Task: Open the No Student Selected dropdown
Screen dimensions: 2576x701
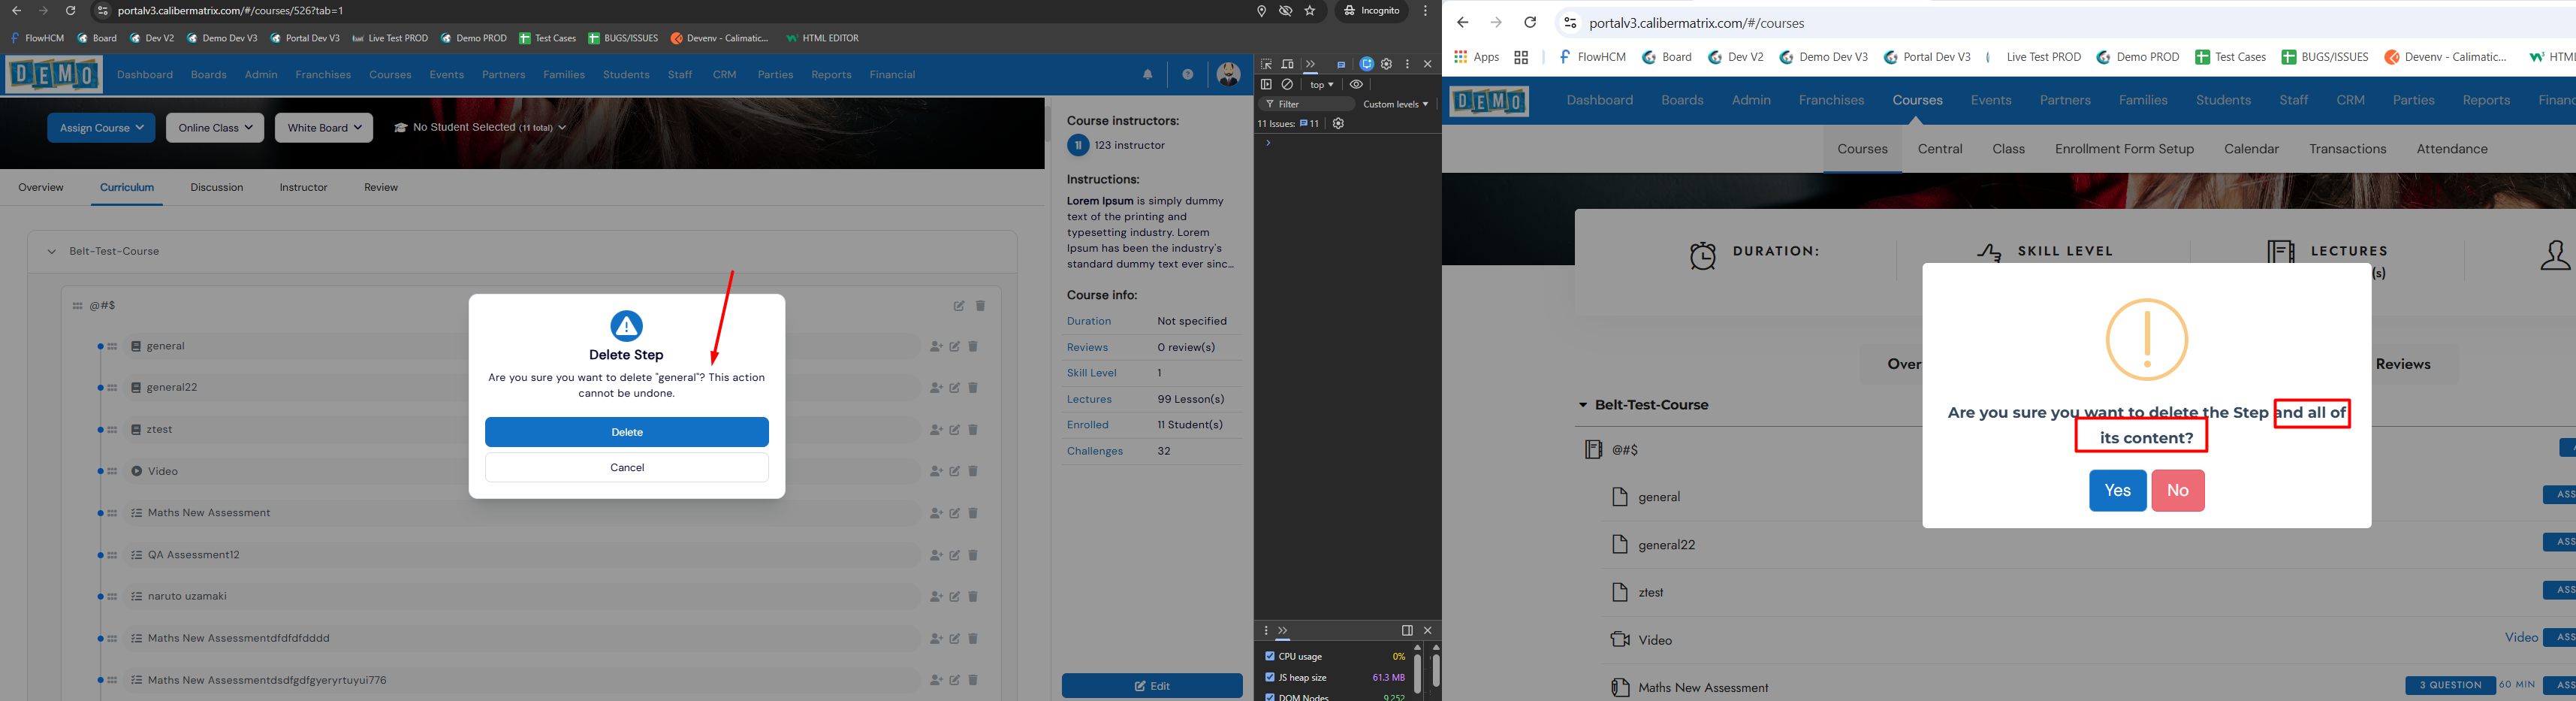Action: [x=480, y=128]
